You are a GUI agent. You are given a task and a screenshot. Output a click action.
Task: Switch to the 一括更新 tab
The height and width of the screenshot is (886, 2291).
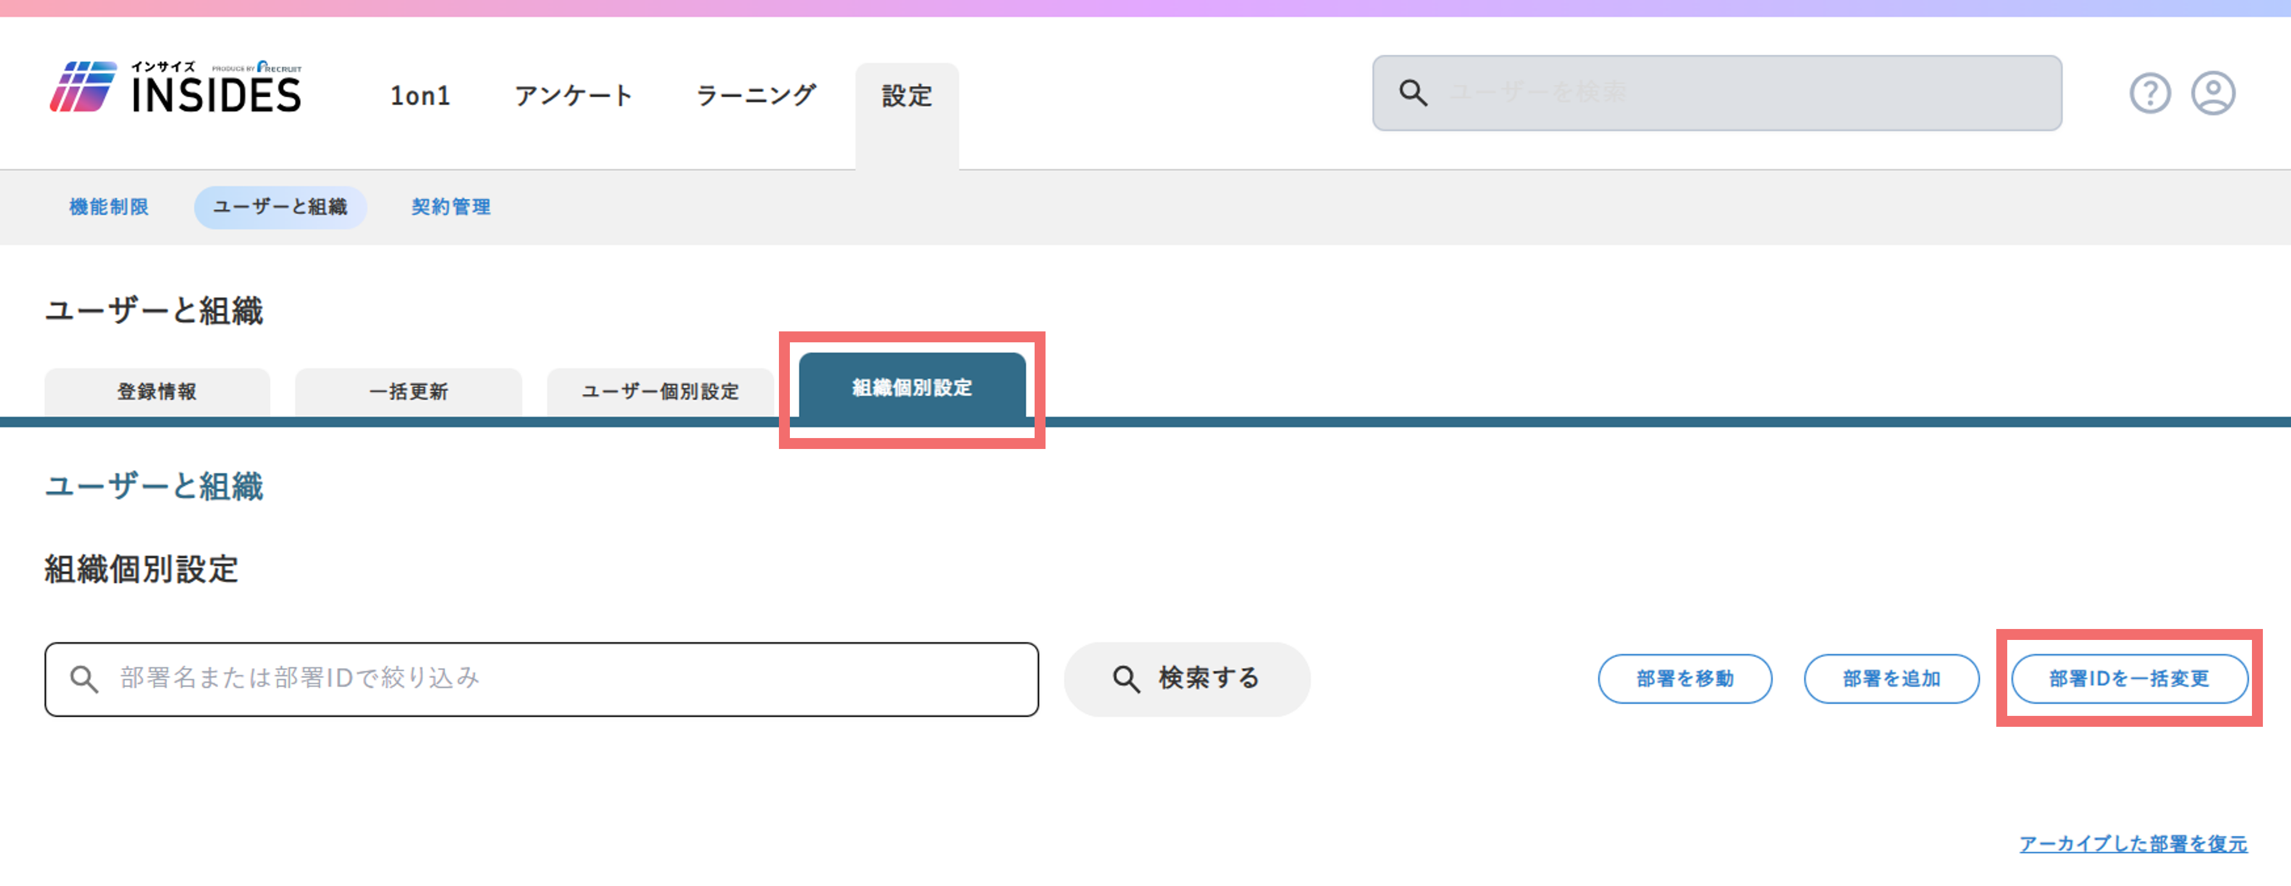coord(408,392)
